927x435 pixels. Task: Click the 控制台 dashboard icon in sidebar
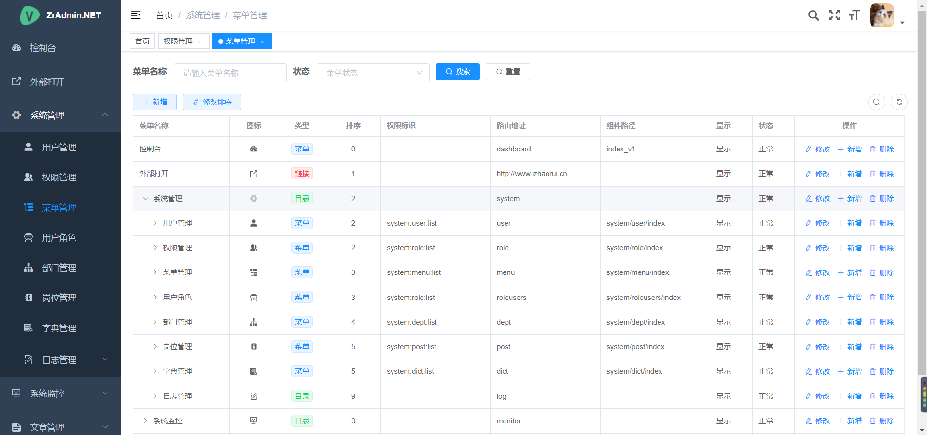point(16,48)
